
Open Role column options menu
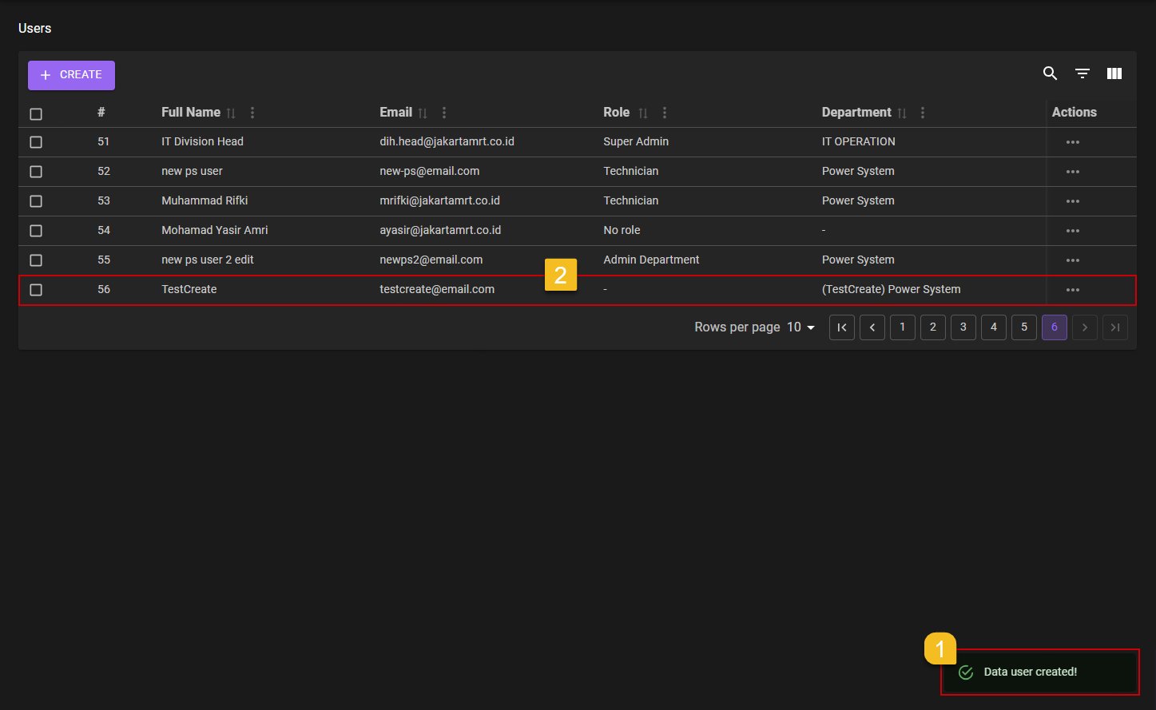click(x=665, y=113)
